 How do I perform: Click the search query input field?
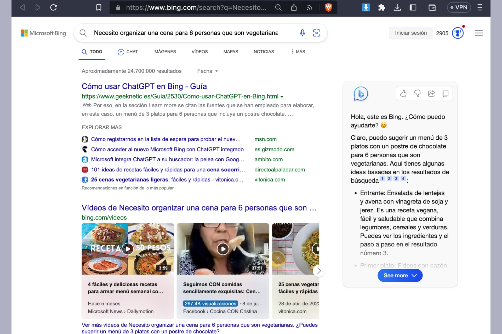click(186, 33)
